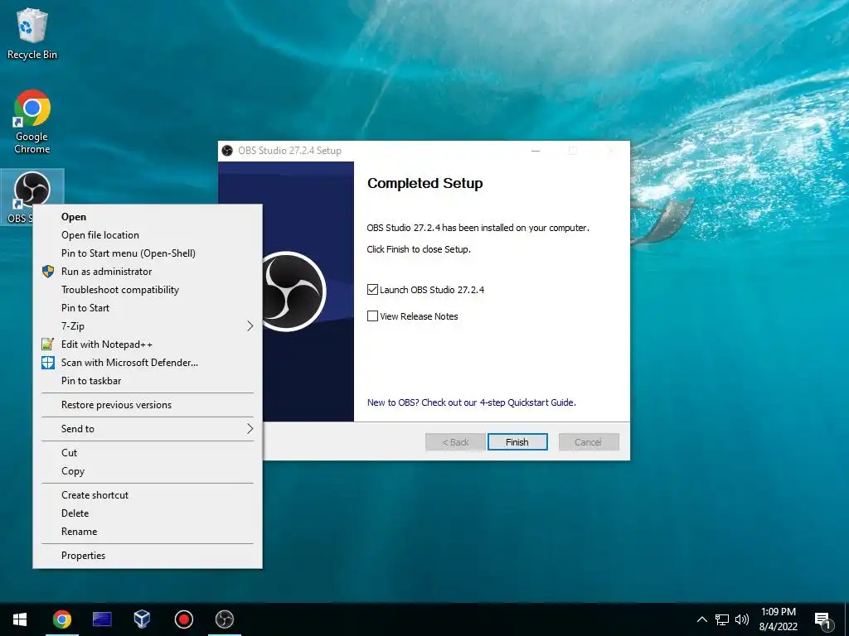Click the Notepad++ icon in context menu
The height and width of the screenshot is (636, 849).
[x=48, y=344]
